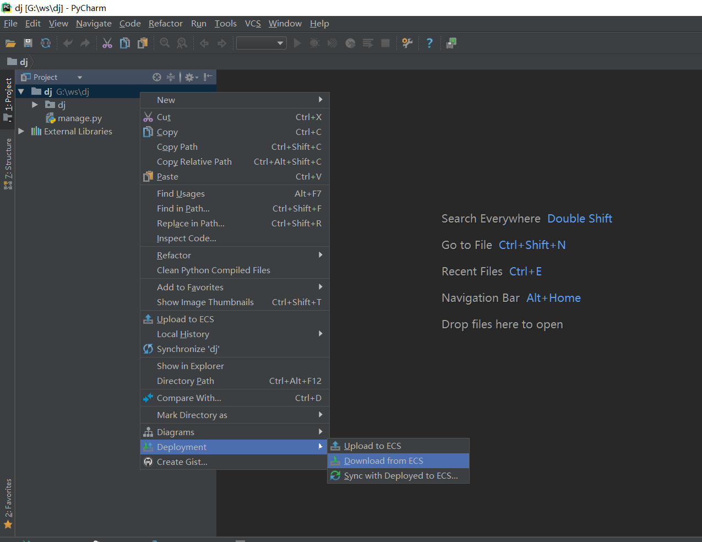Open the Window menu
Screen dimensions: 702x542
285,23
